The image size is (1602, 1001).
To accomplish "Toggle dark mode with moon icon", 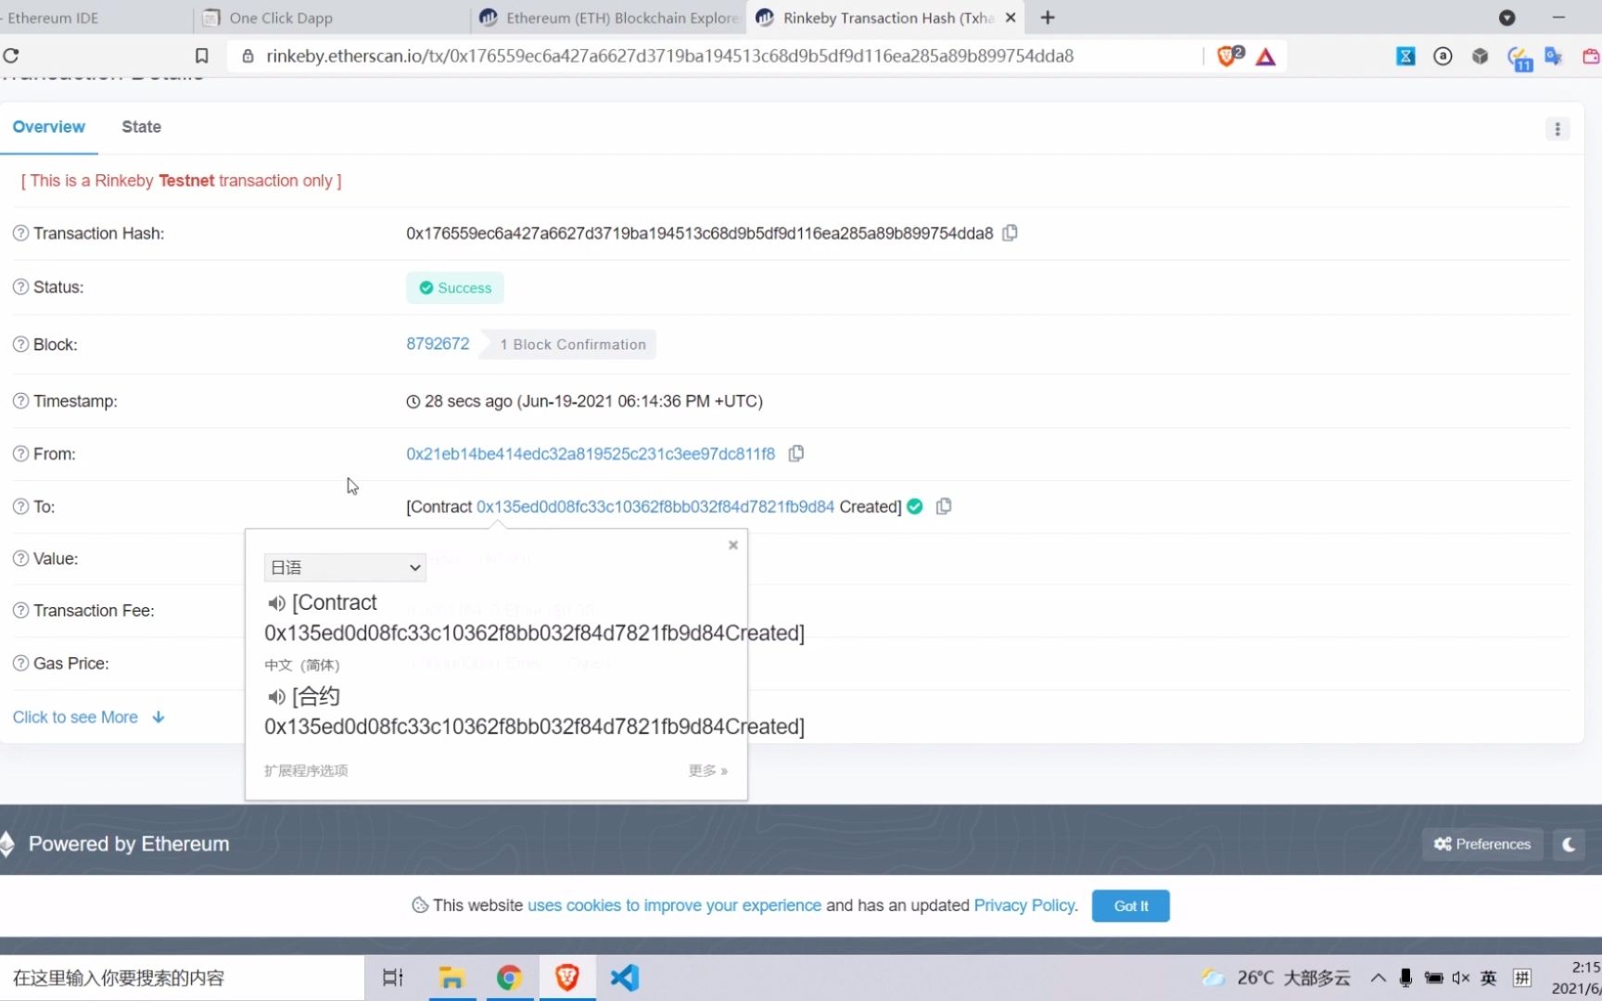I will pos(1569,844).
